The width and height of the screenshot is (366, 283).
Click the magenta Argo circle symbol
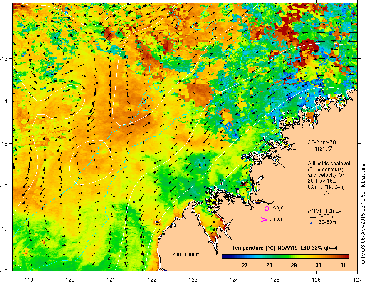[267, 209]
